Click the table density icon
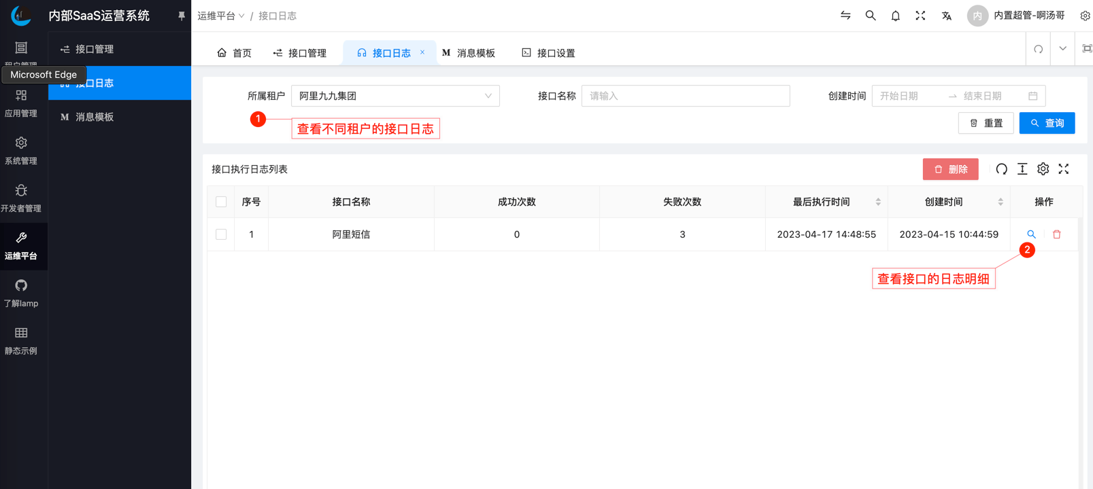Image resolution: width=1093 pixels, height=489 pixels. point(1022,169)
